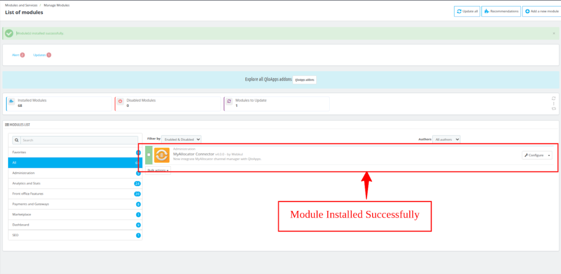Screen dimensions: 561x274
Task: Click the MyAllocator Connector module icon
Action: pos(162,155)
